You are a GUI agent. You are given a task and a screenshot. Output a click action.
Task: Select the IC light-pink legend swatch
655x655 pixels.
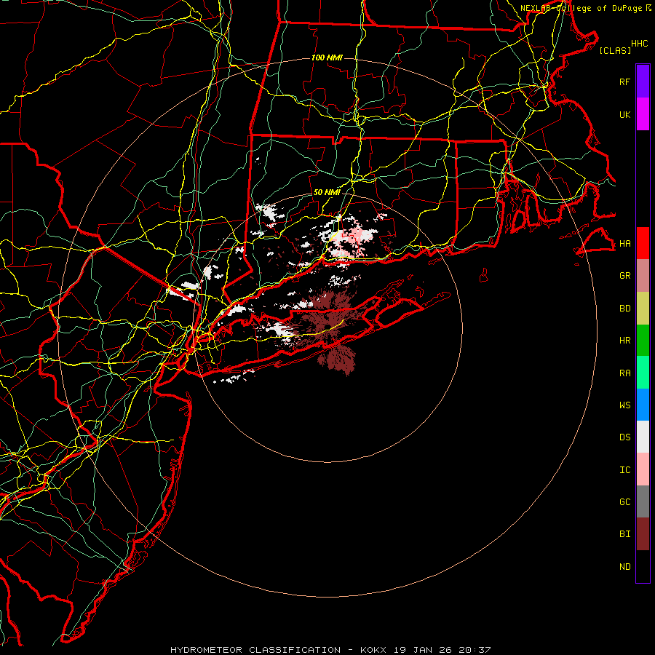tap(643, 469)
